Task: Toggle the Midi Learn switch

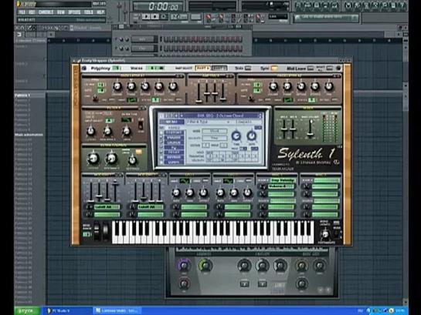Action: [x=311, y=69]
